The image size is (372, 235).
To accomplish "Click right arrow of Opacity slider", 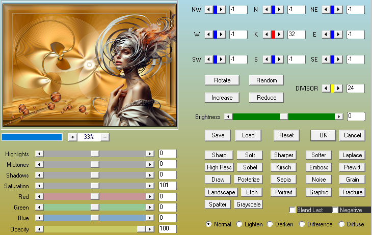I will click(x=150, y=229).
